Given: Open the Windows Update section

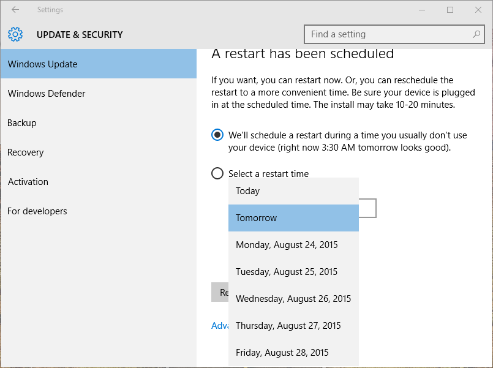Looking at the screenshot, I should point(99,64).
